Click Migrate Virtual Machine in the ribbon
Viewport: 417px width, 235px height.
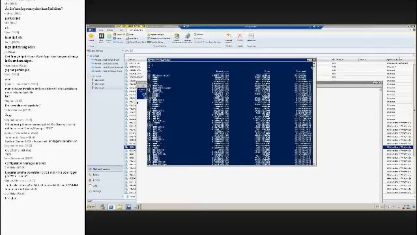(x=158, y=39)
